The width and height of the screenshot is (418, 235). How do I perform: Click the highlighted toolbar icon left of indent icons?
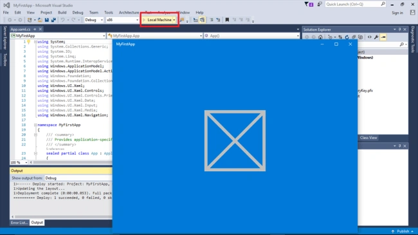203,20
